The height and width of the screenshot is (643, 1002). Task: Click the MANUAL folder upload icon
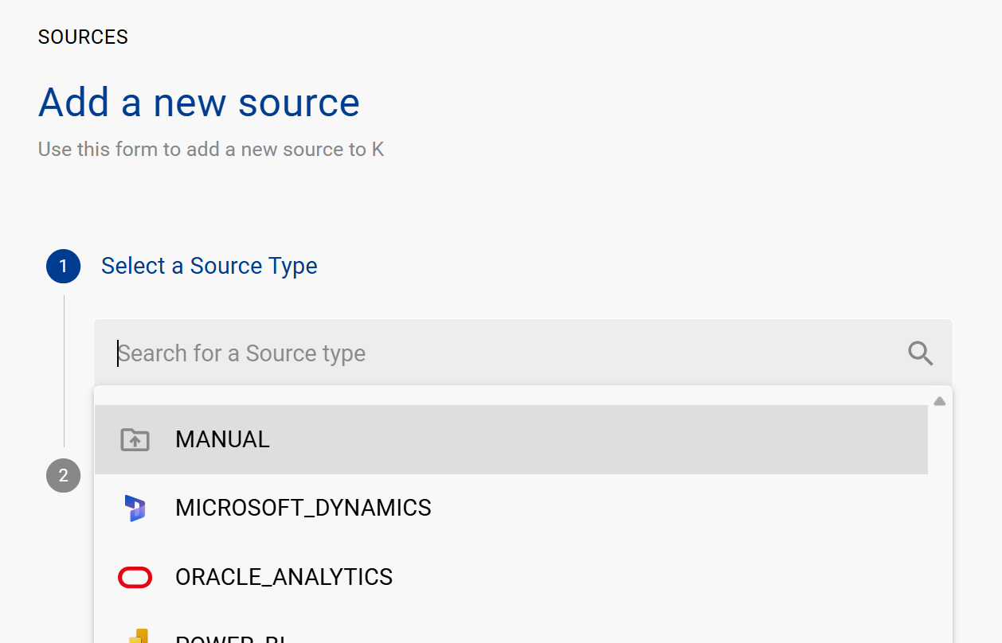135,439
